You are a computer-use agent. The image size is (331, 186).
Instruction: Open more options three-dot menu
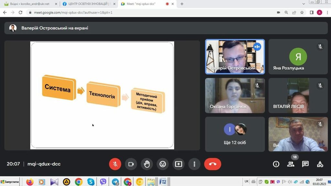(194, 164)
